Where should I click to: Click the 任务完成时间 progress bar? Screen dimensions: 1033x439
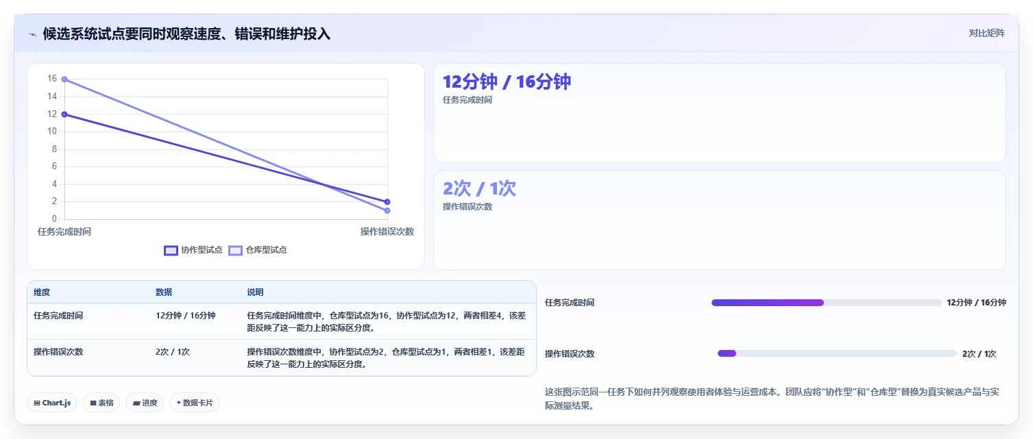(x=827, y=303)
